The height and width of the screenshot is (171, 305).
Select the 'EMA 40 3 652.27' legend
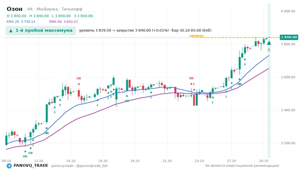63,22
